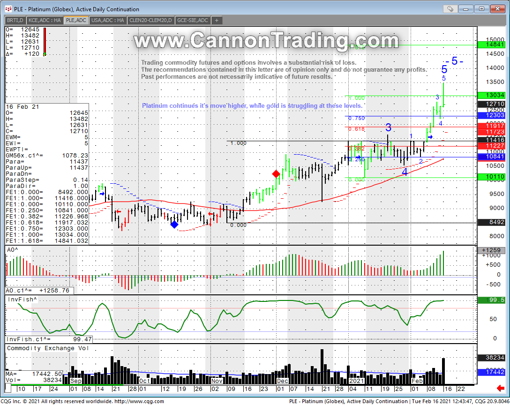Minimize the chart window
Image resolution: width=510 pixels, height=405 pixels.
coord(466,9)
